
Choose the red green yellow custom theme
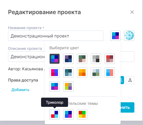tap(82, 114)
